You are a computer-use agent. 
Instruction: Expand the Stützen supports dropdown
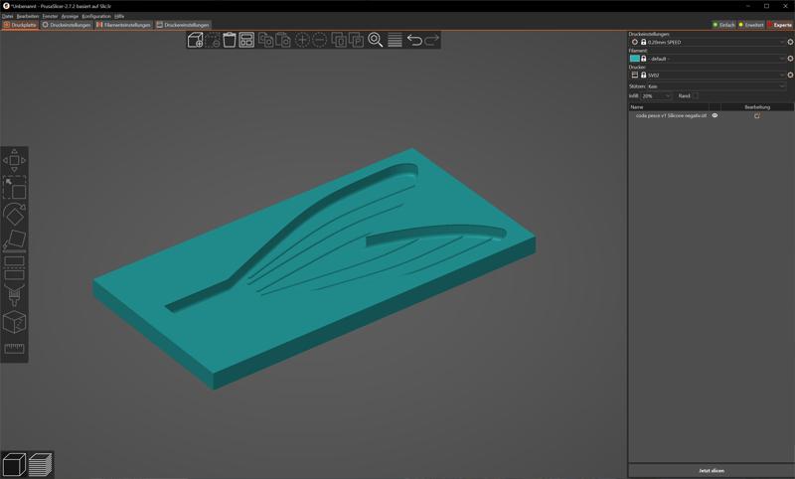tap(715, 86)
